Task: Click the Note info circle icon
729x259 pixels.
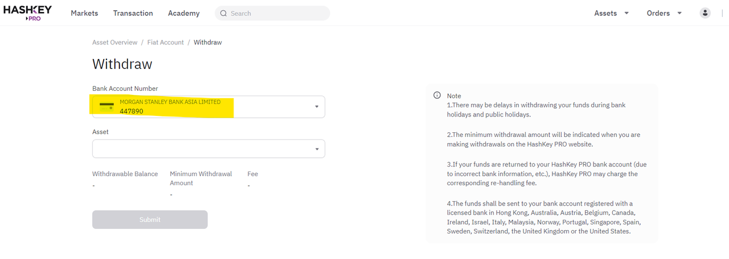Action: coord(437,95)
